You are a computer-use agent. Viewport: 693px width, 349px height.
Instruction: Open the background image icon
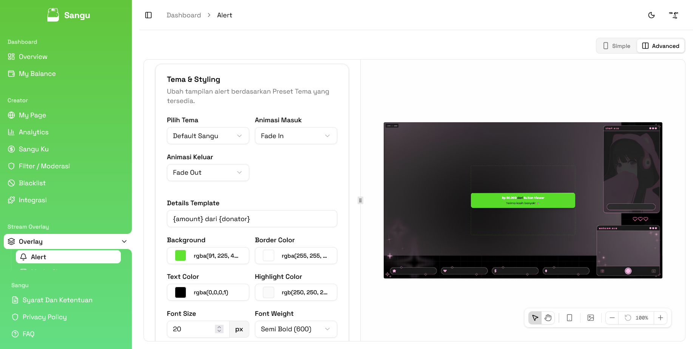591,318
